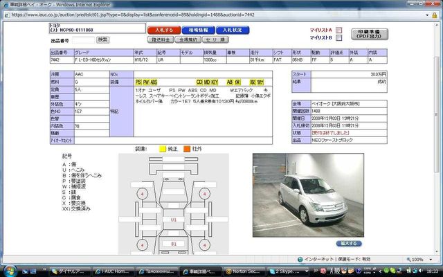The image size is (443, 277).
Task: Click the H15/12 year cell
Action: click(145, 60)
